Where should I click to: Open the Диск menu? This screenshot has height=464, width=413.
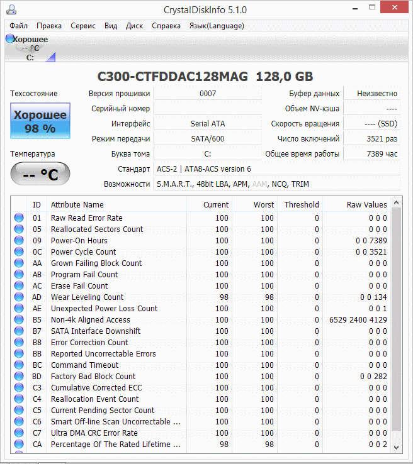(x=134, y=26)
